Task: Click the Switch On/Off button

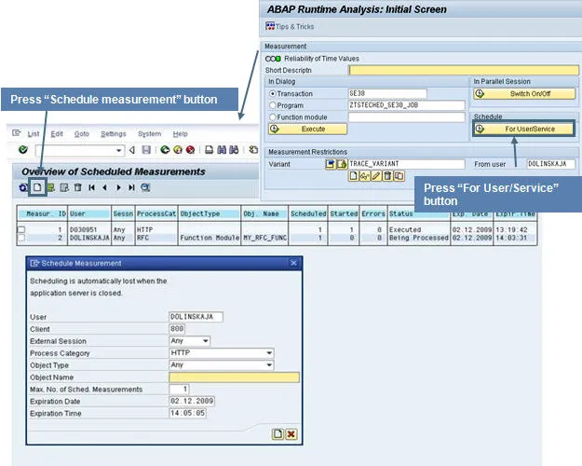Action: [x=524, y=93]
